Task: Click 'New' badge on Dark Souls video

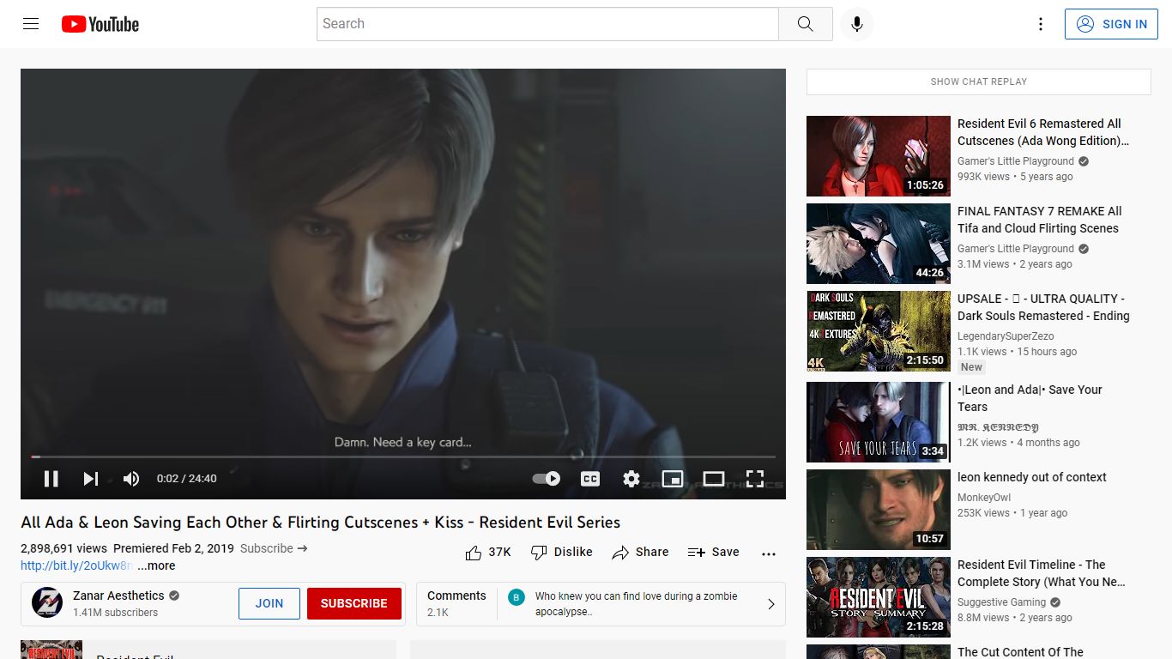Action: (971, 367)
